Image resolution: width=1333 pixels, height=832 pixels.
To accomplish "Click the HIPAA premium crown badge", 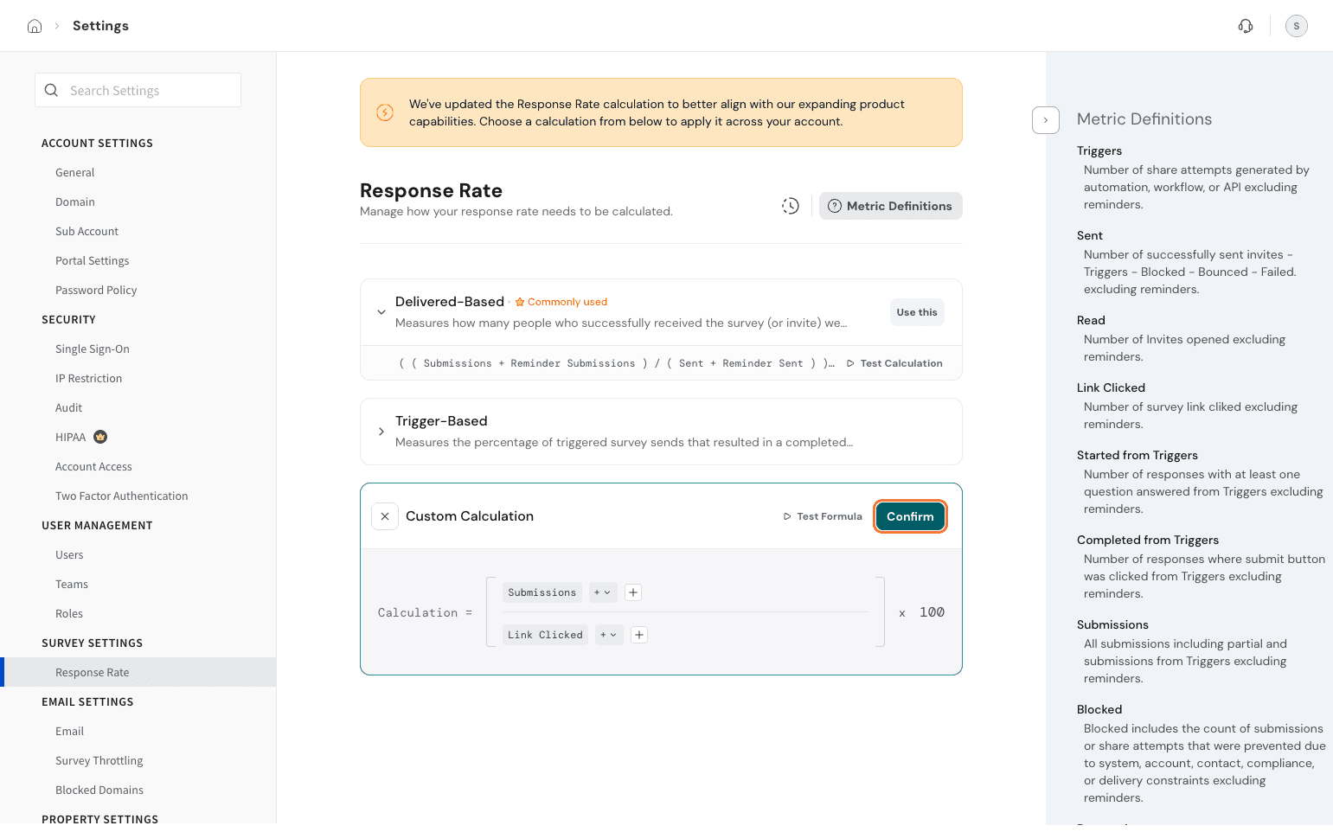I will coord(100,437).
